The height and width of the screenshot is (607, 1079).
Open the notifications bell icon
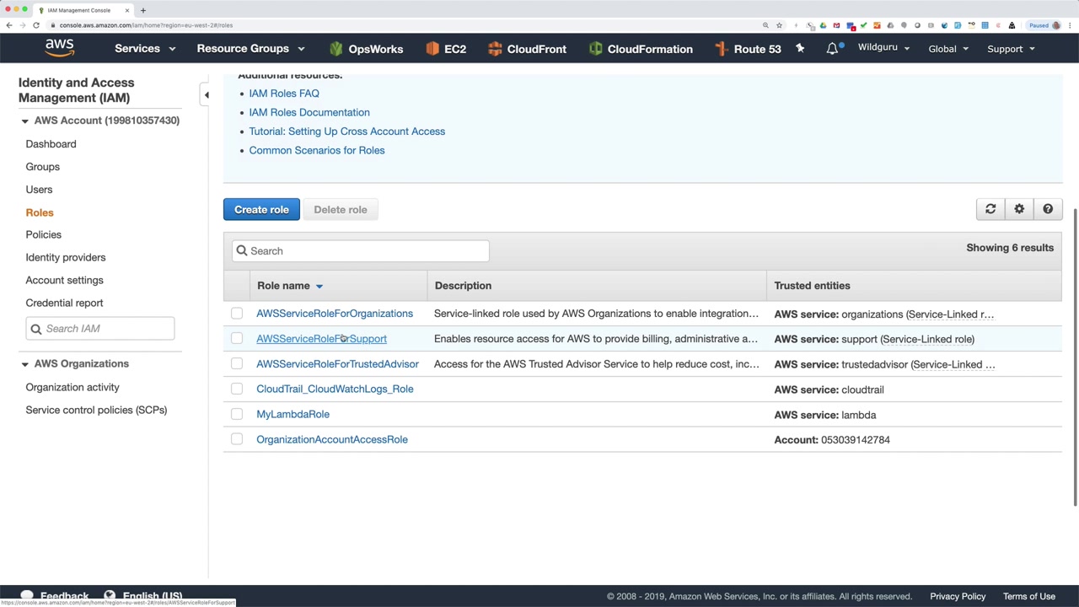[x=832, y=49]
